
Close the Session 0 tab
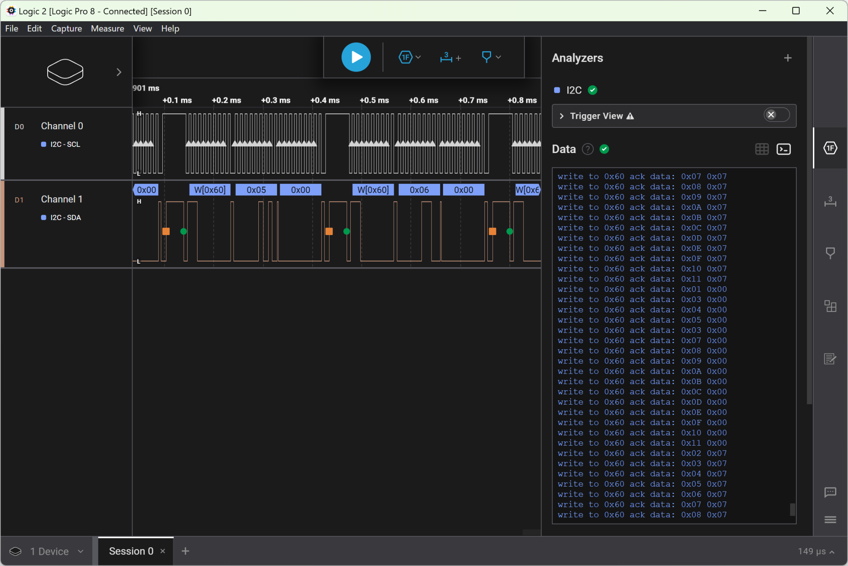point(163,551)
